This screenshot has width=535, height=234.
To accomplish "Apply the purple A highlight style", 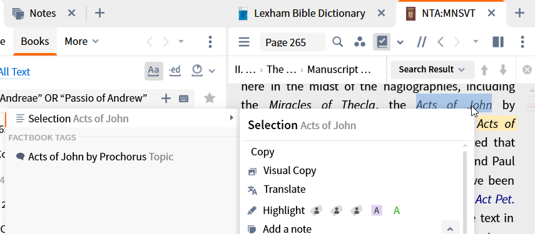I will pos(376,211).
